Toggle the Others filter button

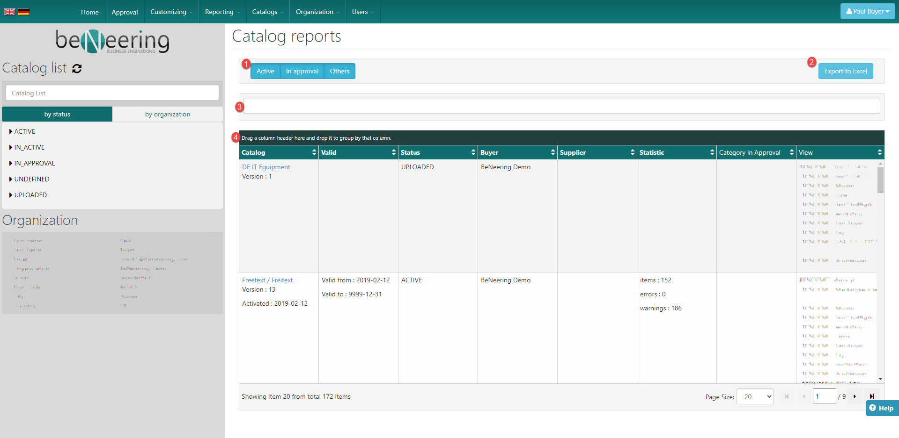click(x=339, y=71)
